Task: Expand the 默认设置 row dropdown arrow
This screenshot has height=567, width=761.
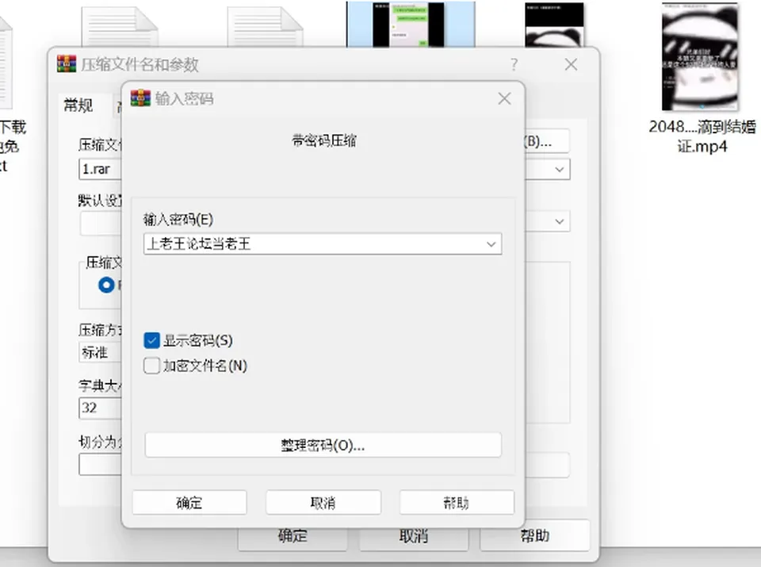Action: point(560,221)
